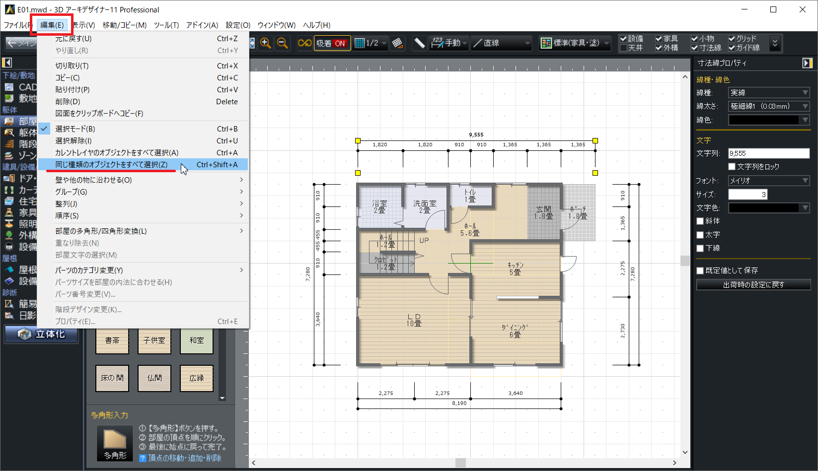Click the orange infinity link icon
This screenshot has height=471, width=818.
tap(304, 43)
